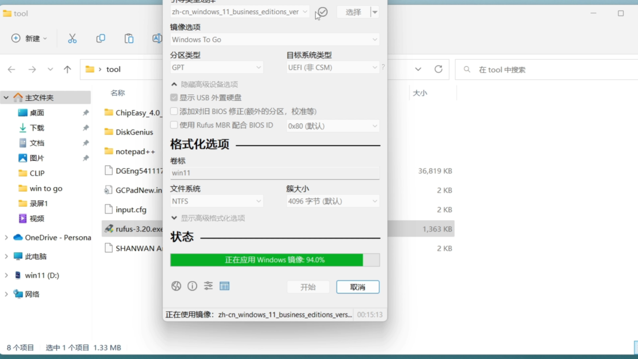Click the Rufus globe/language icon
The width and height of the screenshot is (638, 359).
(176, 286)
